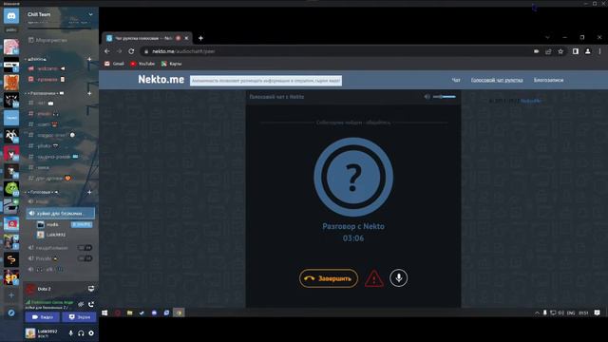Open the Чат link in the Nekto header
The height and width of the screenshot is (342, 608).
(x=456, y=80)
